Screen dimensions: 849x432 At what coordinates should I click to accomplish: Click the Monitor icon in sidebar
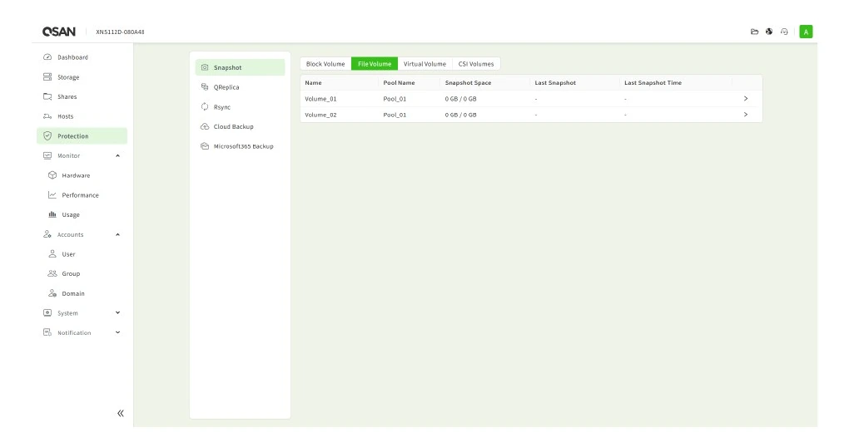[47, 155]
